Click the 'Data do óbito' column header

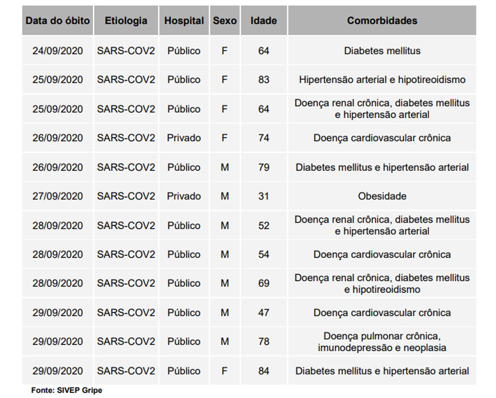click(57, 21)
